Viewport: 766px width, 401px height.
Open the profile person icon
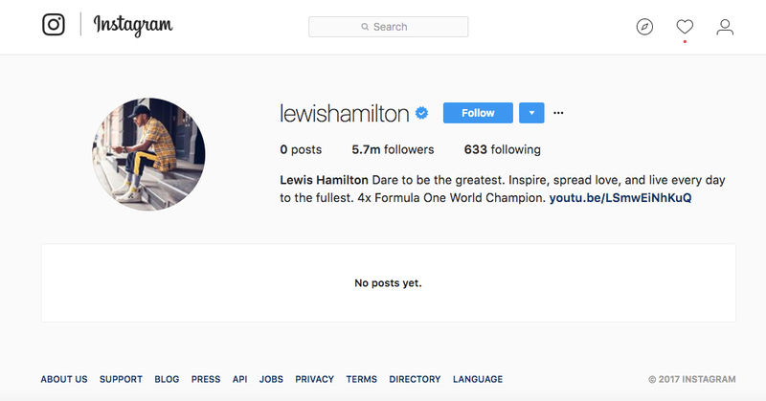(x=725, y=27)
